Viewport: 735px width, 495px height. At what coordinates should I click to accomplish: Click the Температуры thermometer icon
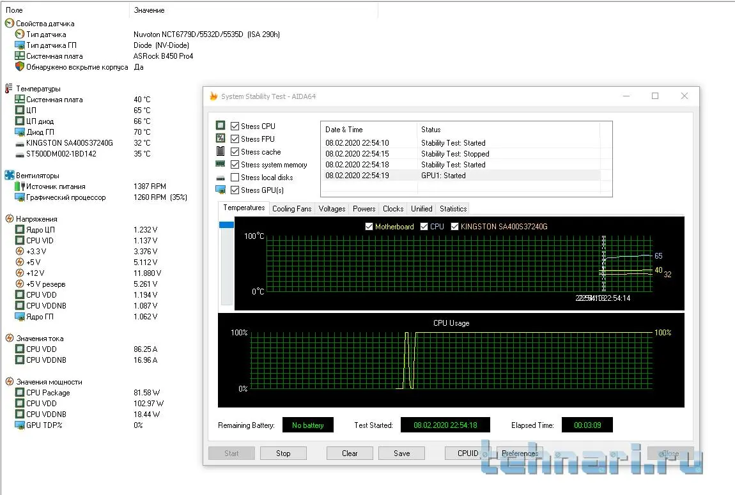click(x=9, y=88)
